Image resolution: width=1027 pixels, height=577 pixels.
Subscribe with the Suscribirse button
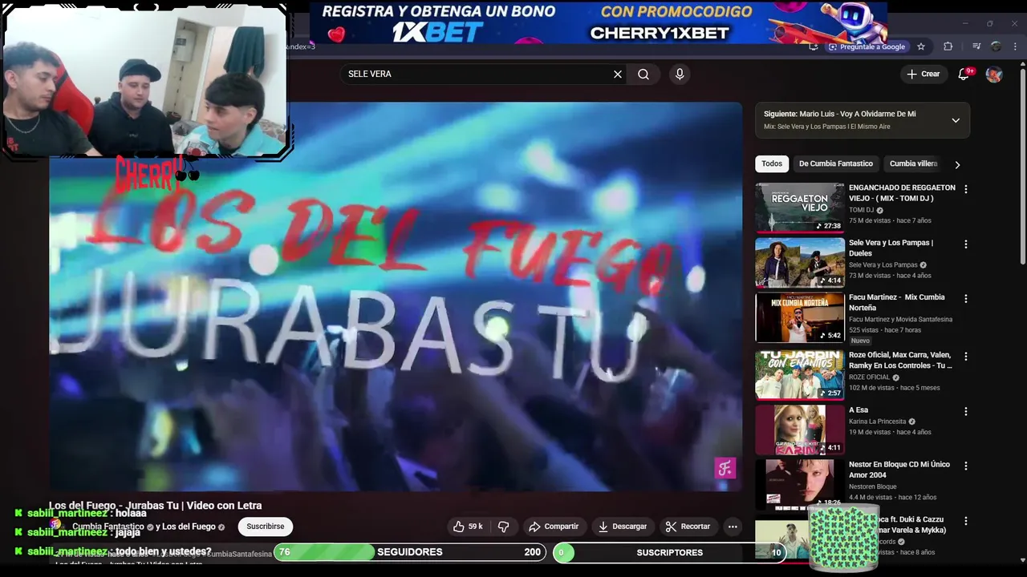click(266, 527)
